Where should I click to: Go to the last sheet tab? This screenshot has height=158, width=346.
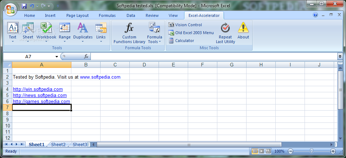22,144
